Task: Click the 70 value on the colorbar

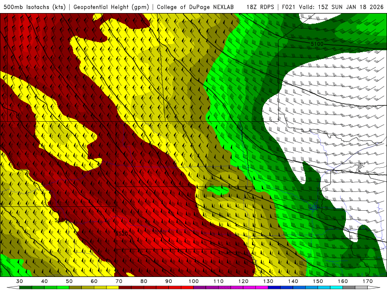Action: click(x=119, y=281)
